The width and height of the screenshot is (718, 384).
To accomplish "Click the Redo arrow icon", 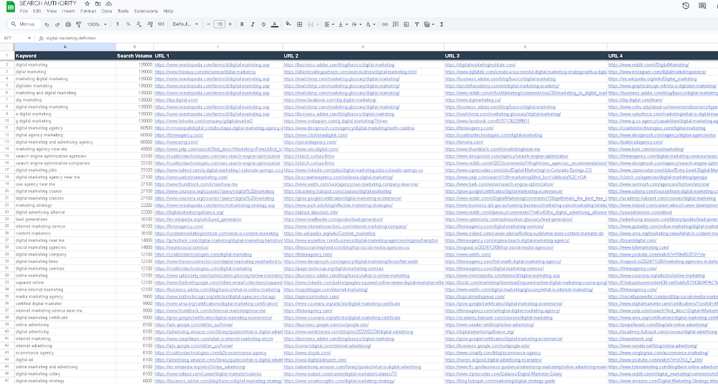I will coord(57,25).
